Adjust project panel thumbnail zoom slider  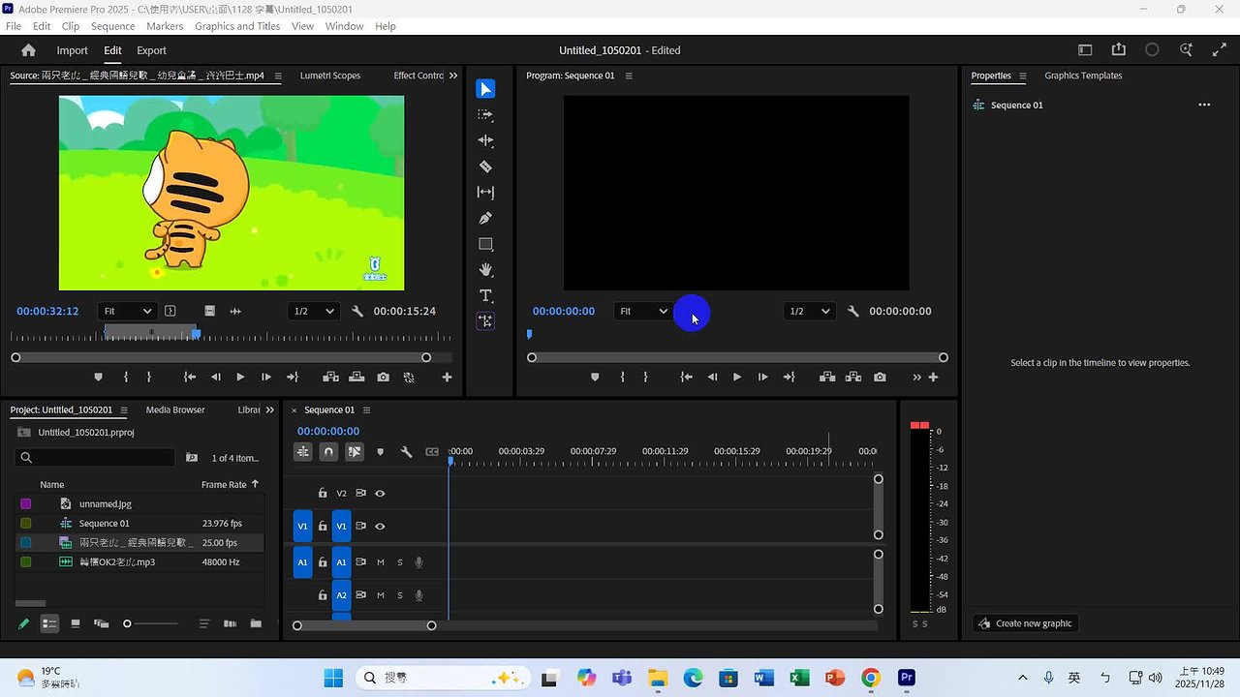point(127,624)
